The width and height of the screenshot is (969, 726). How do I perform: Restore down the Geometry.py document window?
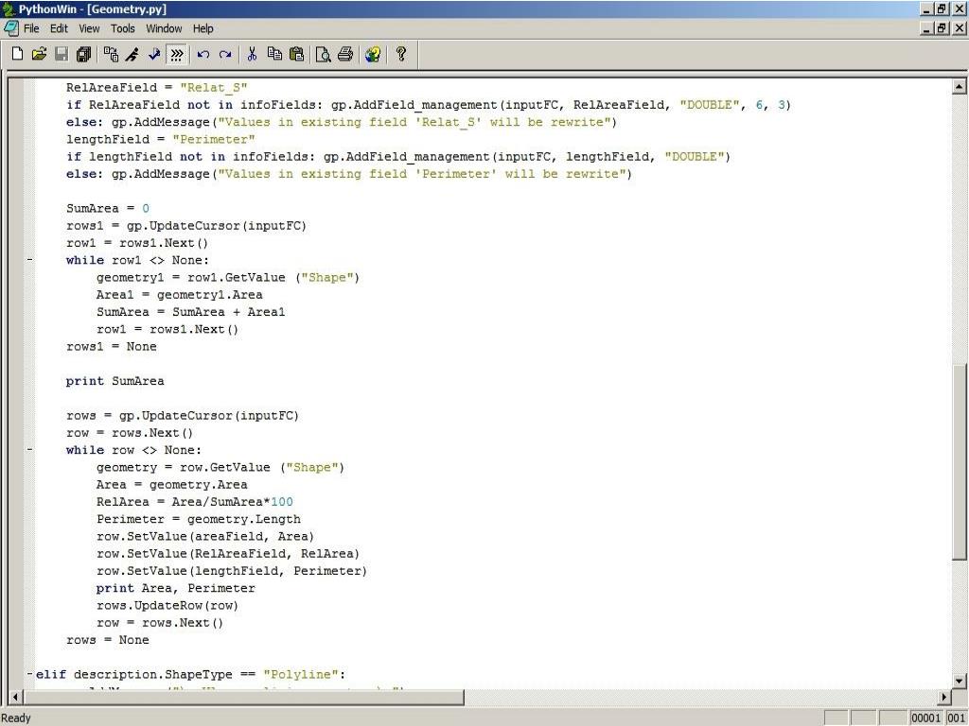941,28
